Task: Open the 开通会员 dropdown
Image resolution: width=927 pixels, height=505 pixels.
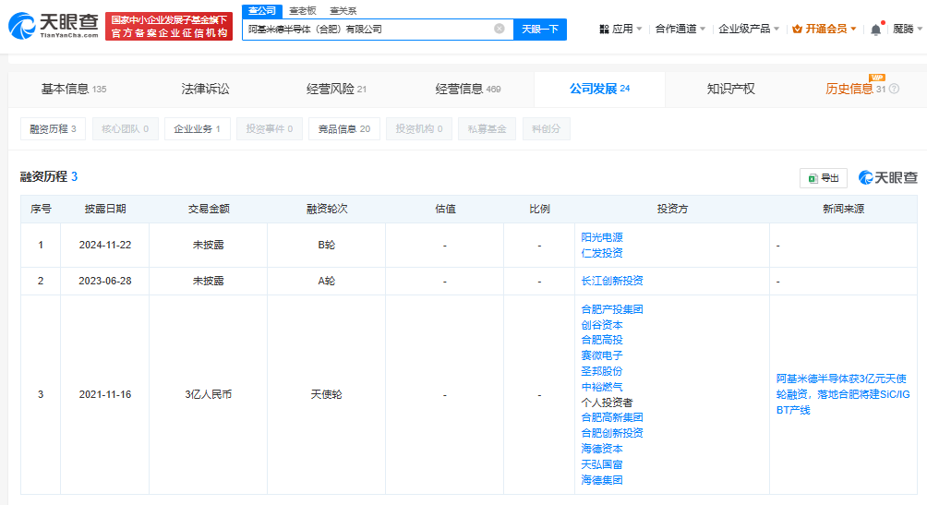Action: point(825,29)
